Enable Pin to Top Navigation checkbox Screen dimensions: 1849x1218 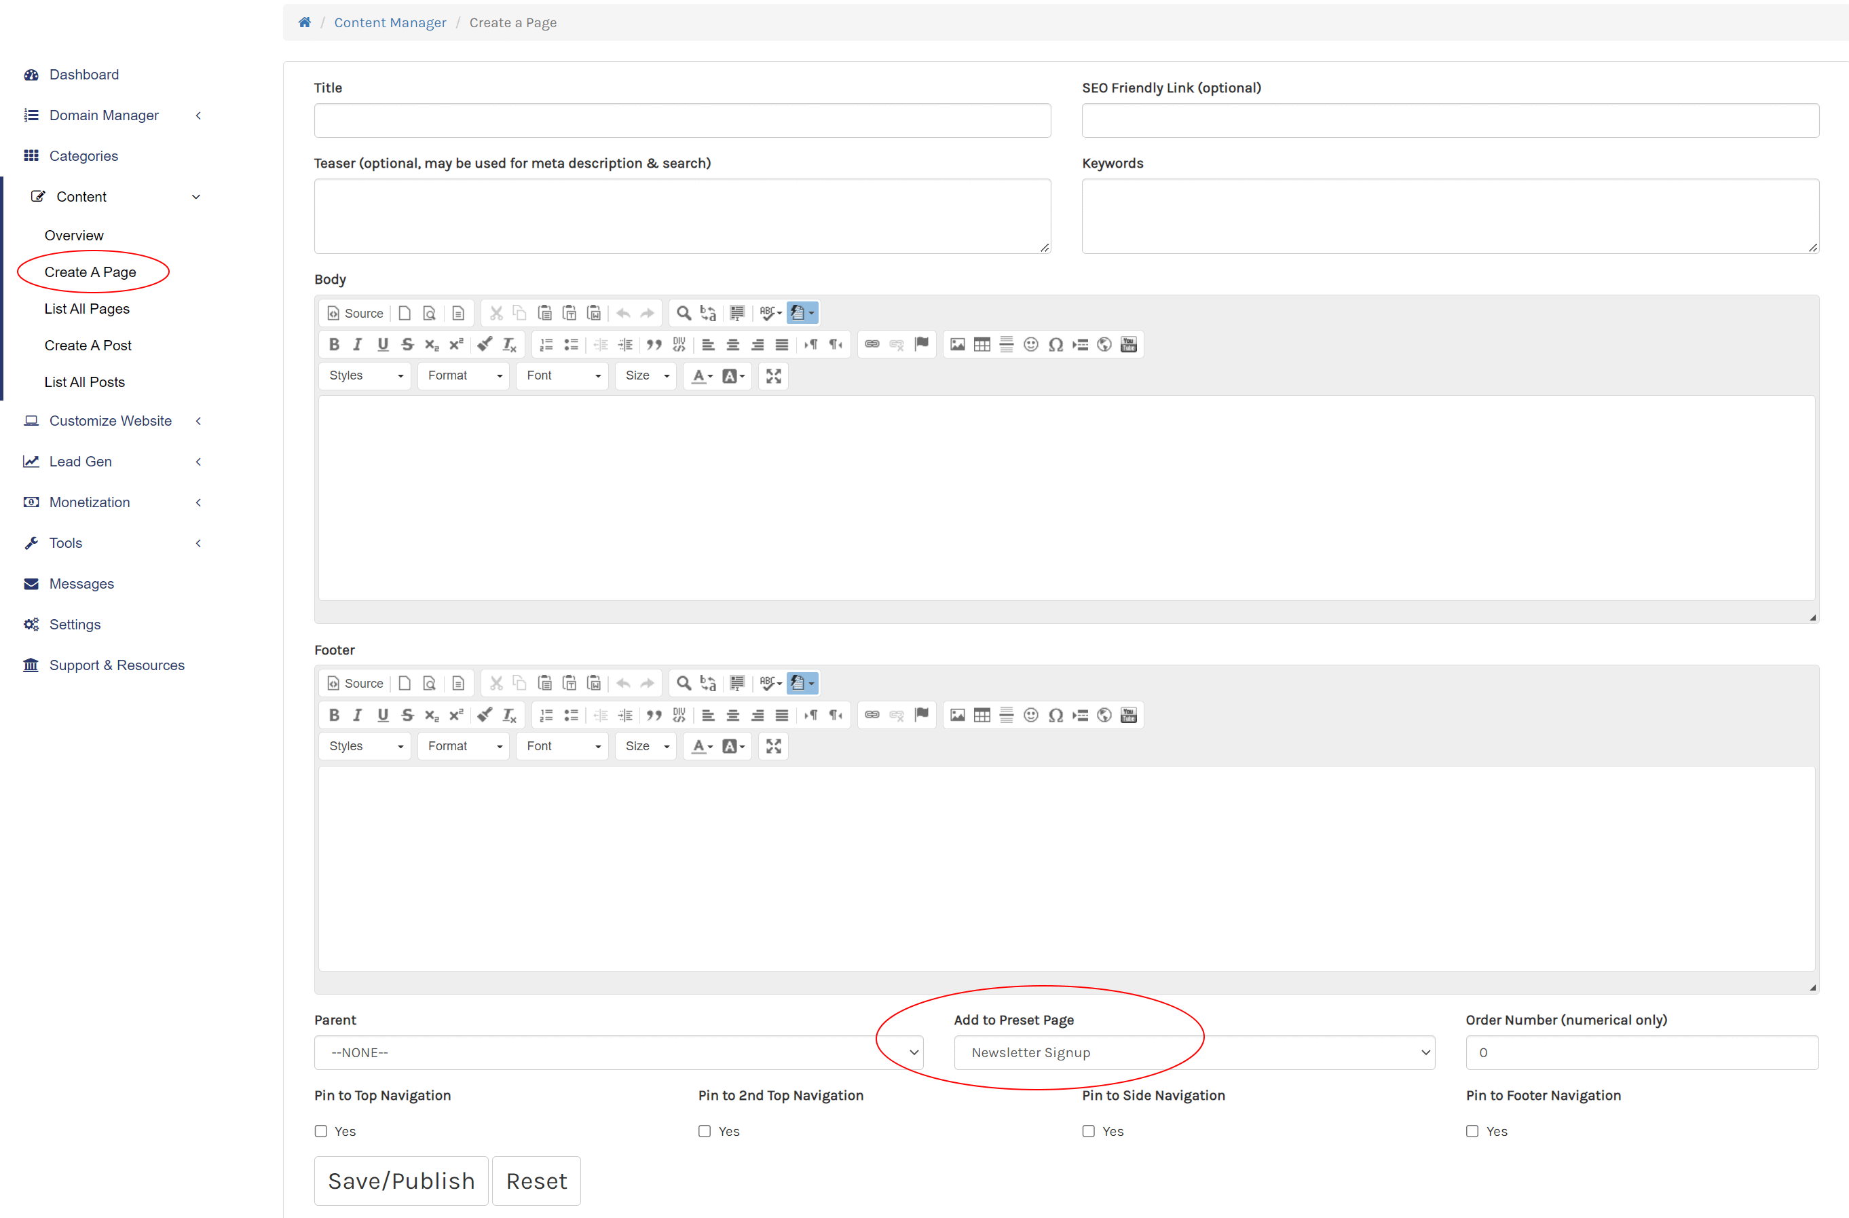(x=321, y=1132)
